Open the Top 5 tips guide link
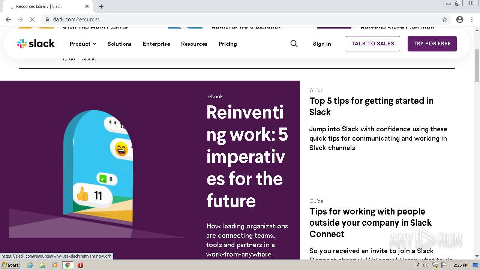This screenshot has width=480, height=270. click(371, 106)
